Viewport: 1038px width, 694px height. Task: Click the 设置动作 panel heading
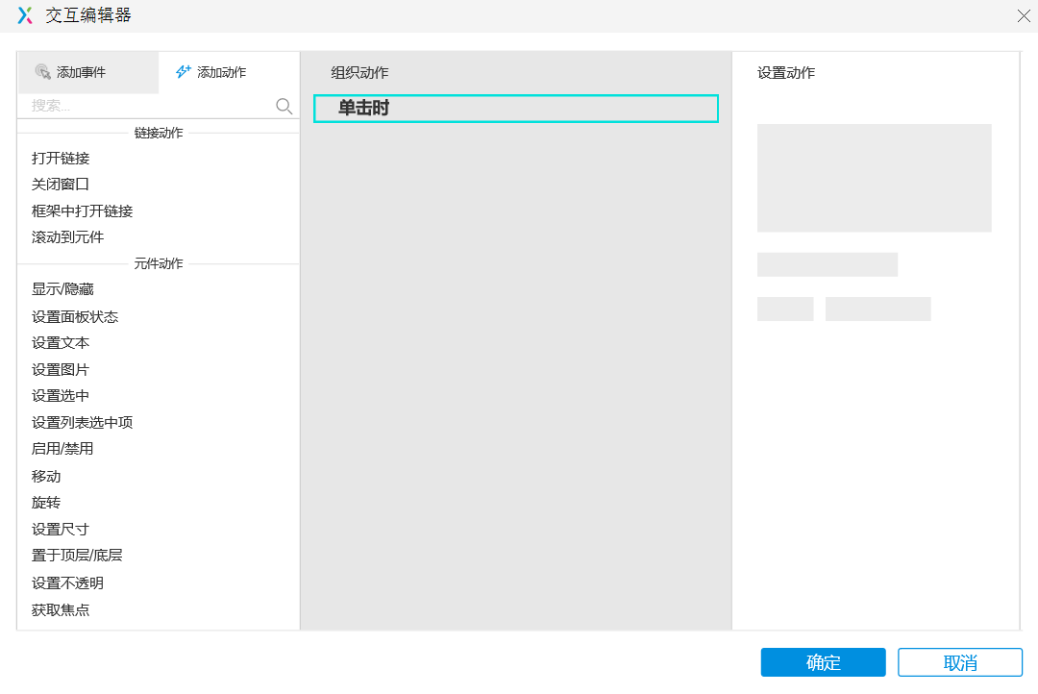pos(786,73)
